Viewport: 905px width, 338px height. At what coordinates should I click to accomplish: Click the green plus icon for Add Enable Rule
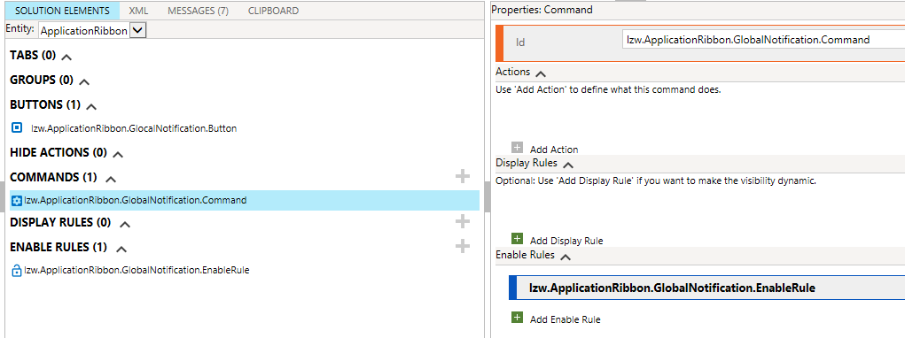click(517, 318)
